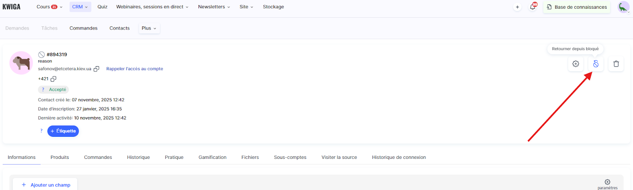The height and width of the screenshot is (190, 633).
Task: Expand the Plus dropdown
Action: click(149, 28)
